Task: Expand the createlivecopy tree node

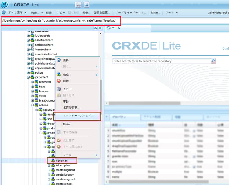Action: pyautogui.click(x=49, y=175)
